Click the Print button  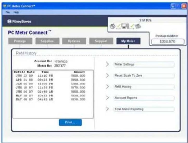coord(70,122)
